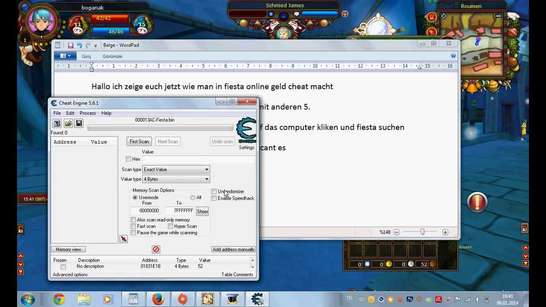Click the Show button in memory options

(202, 211)
